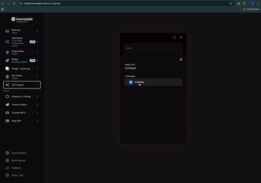Expand the Ethereum L1 Bridge chevron
Viewport: 261px width, 183px height.
(x=37, y=96)
